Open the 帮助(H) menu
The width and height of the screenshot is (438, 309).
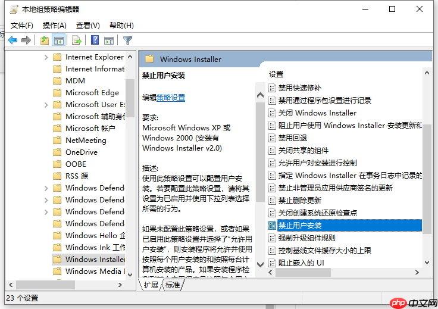click(x=121, y=26)
